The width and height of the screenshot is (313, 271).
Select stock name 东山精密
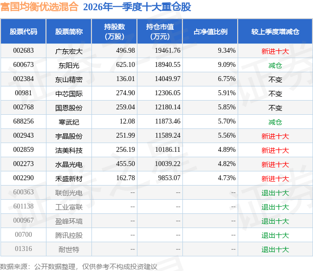coord(69,80)
